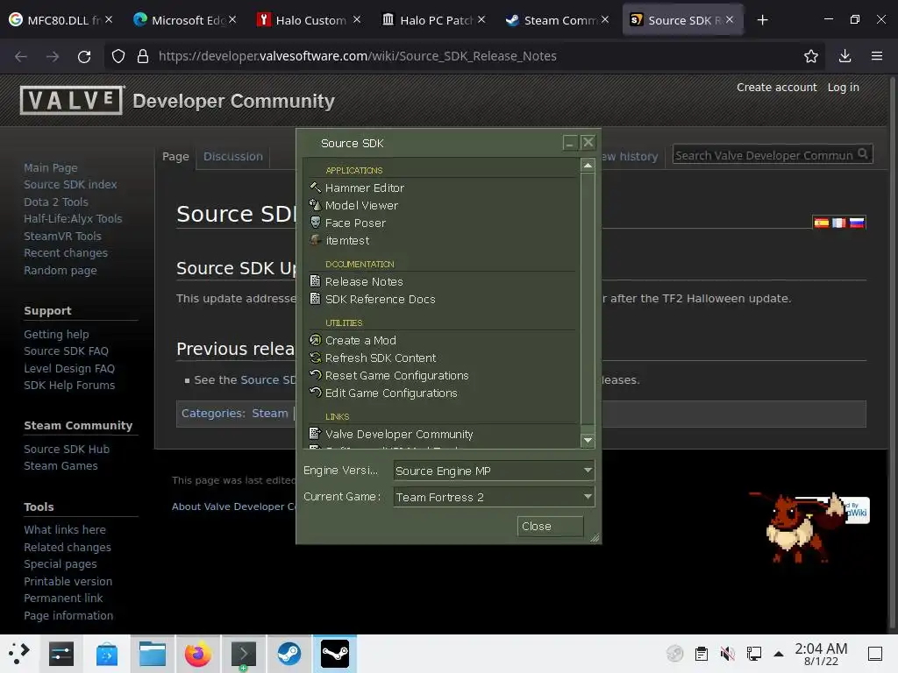This screenshot has height=673, width=898.
Task: Launch itemtest from Applications list
Action: (347, 240)
